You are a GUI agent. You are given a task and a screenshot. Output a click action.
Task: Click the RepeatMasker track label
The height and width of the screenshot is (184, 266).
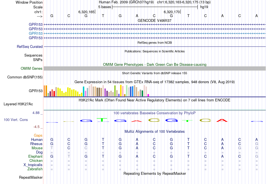coord(31,177)
